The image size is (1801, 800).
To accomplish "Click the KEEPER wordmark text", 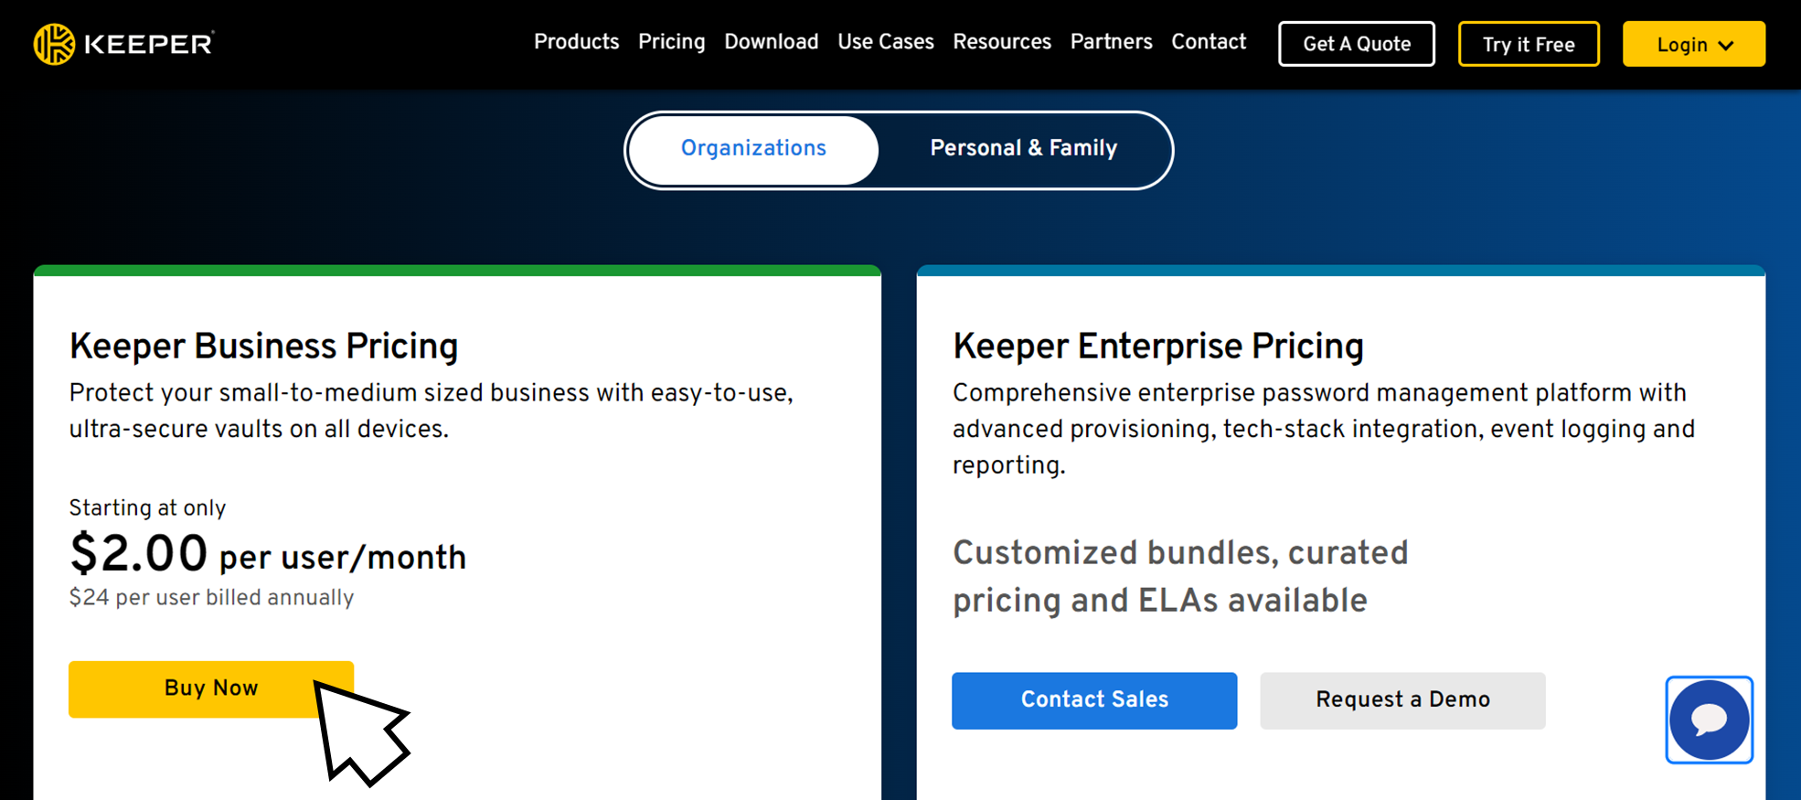I will 149,44.
